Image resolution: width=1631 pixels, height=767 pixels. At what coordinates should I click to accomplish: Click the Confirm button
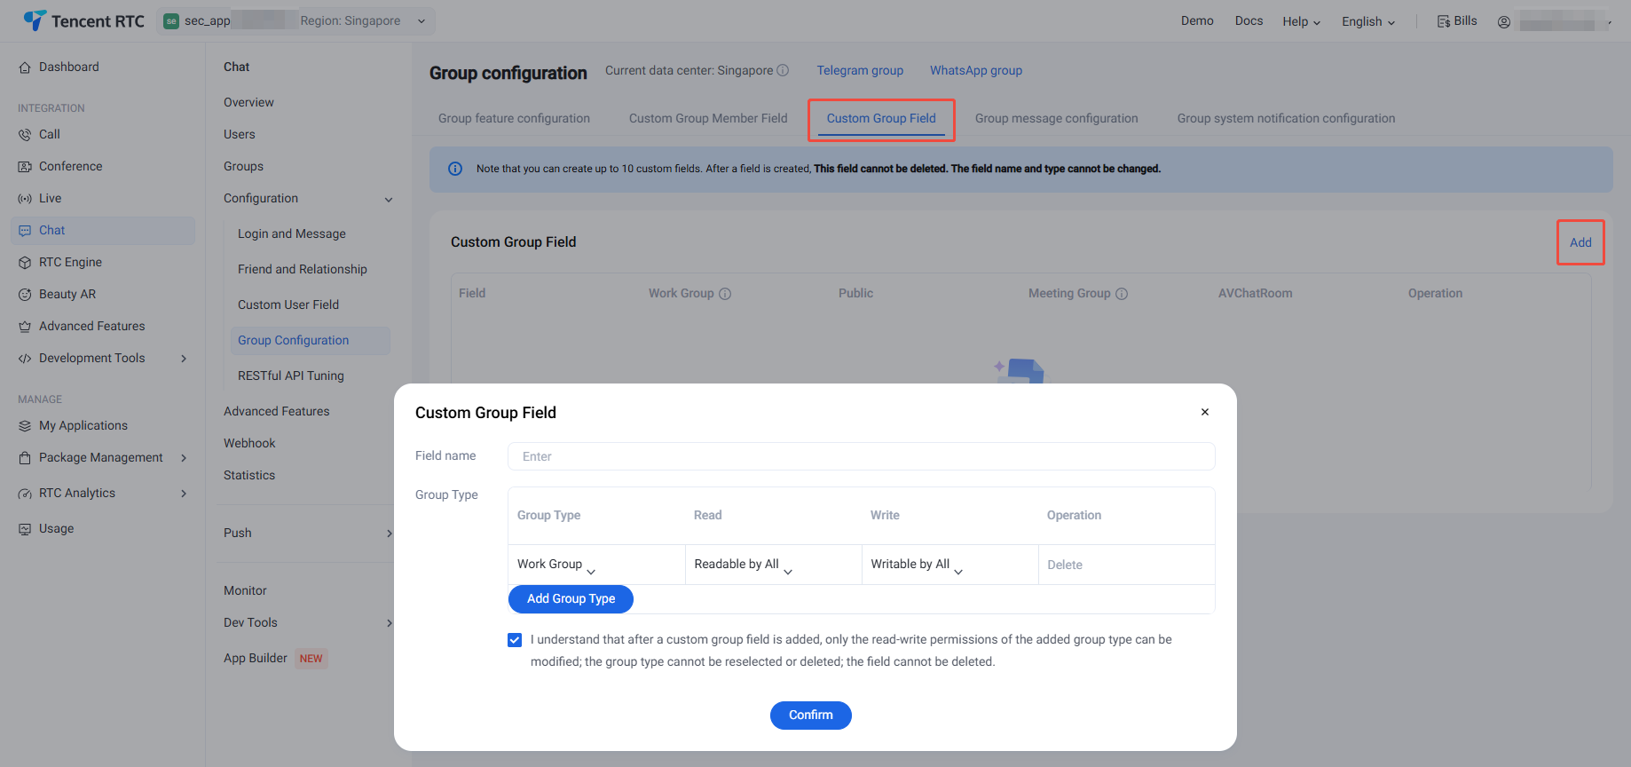pyautogui.click(x=810, y=716)
